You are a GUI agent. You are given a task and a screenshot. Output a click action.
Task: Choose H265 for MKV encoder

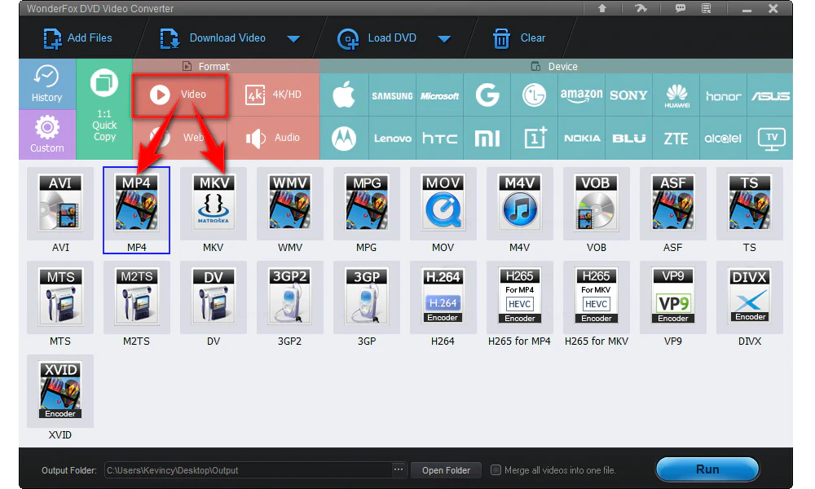[x=597, y=297]
